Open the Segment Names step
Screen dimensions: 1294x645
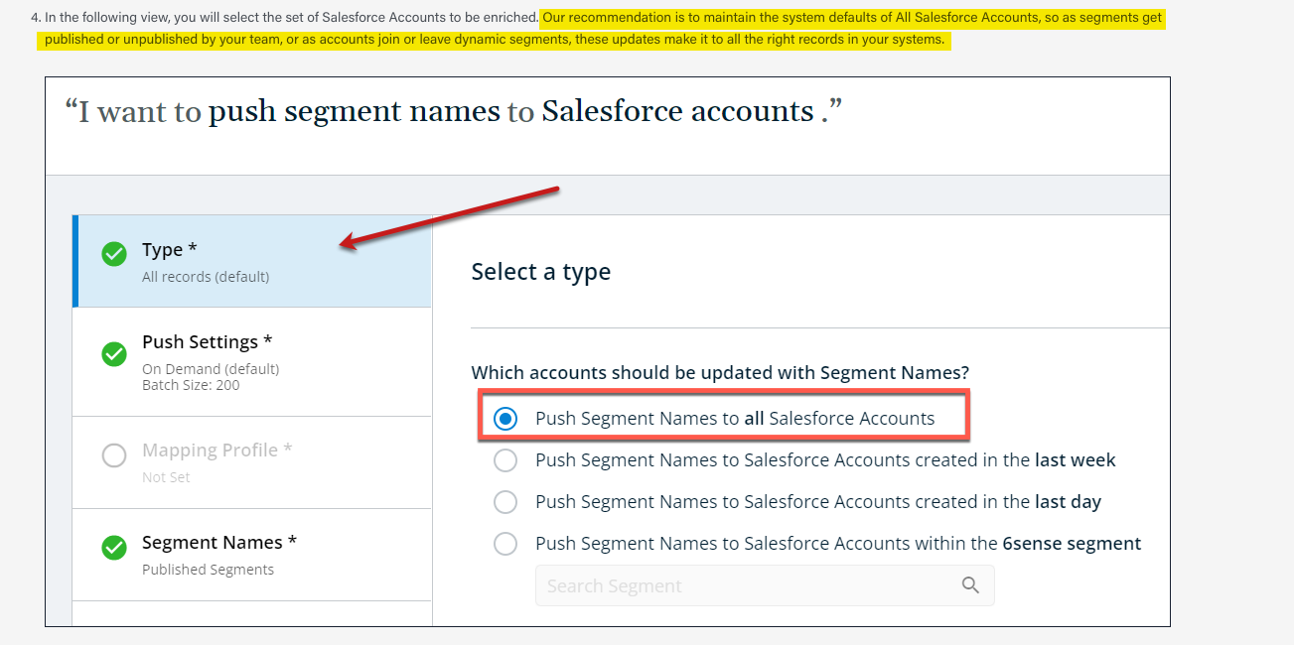click(x=252, y=555)
